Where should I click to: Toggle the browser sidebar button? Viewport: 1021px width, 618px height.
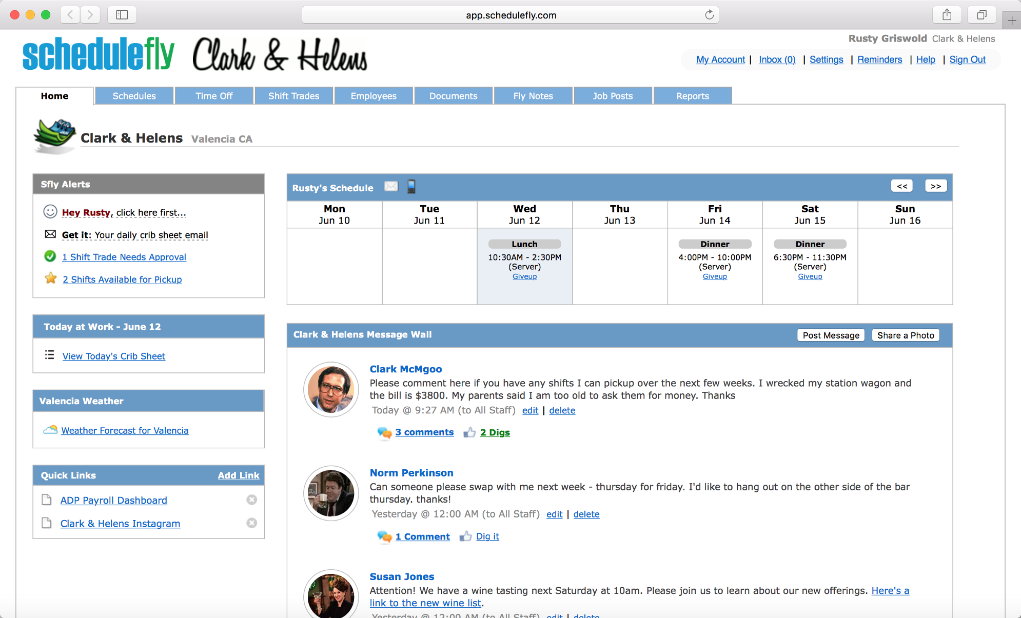point(122,15)
